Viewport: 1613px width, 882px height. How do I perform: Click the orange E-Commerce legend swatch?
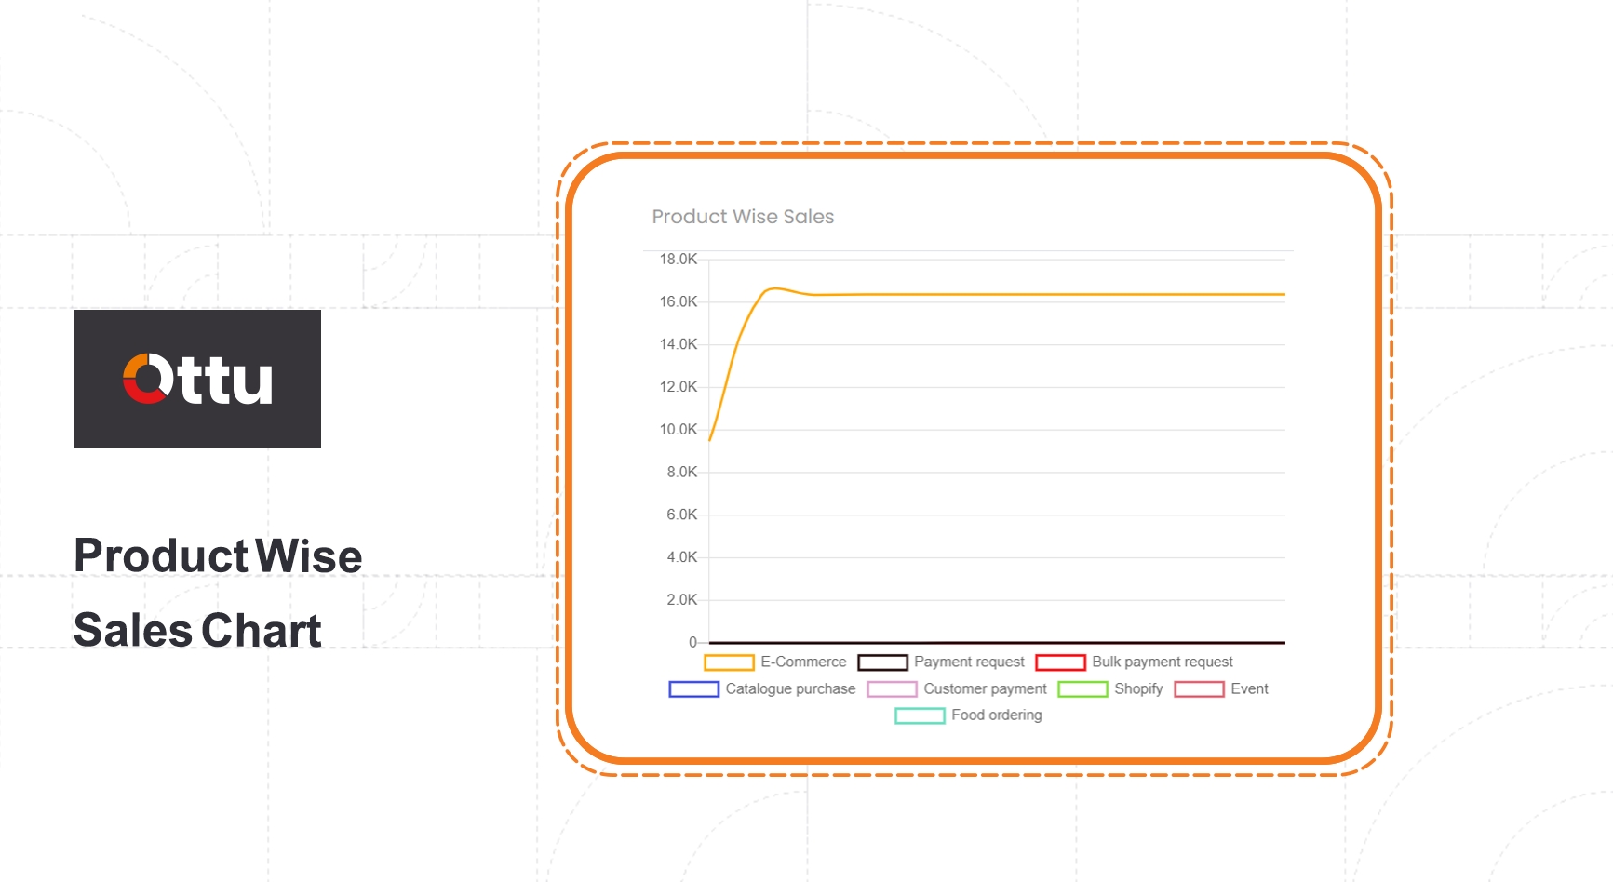click(729, 662)
